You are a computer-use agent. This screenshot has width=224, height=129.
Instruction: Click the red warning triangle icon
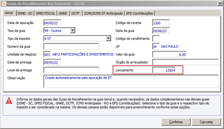click(9, 101)
